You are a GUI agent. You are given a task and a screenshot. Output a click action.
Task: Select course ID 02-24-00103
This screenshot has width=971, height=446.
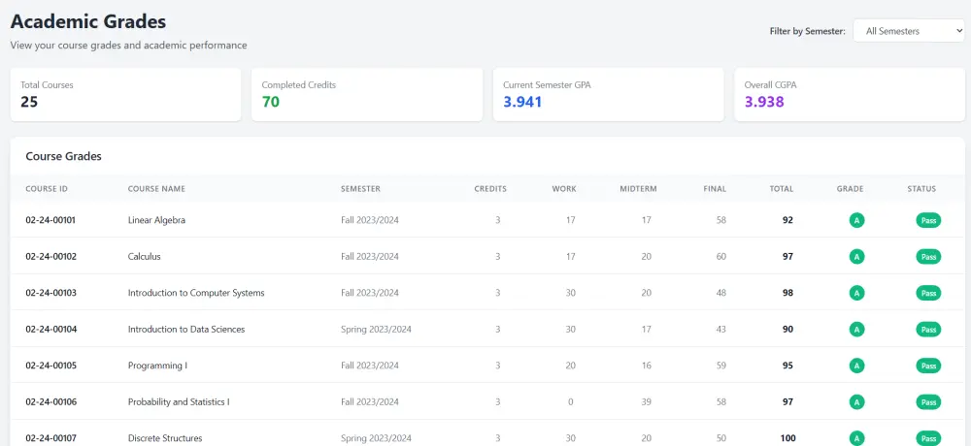50,293
